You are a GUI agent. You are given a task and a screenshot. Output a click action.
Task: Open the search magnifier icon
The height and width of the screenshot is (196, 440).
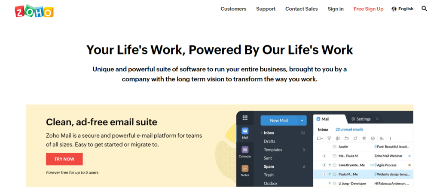pyautogui.click(x=425, y=9)
